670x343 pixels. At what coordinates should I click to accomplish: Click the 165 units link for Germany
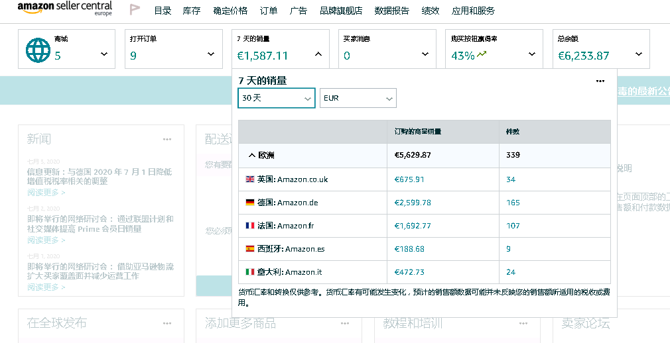pyautogui.click(x=513, y=202)
